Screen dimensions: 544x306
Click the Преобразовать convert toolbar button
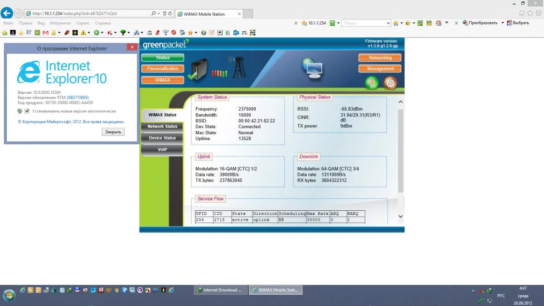pyautogui.click(x=480, y=23)
